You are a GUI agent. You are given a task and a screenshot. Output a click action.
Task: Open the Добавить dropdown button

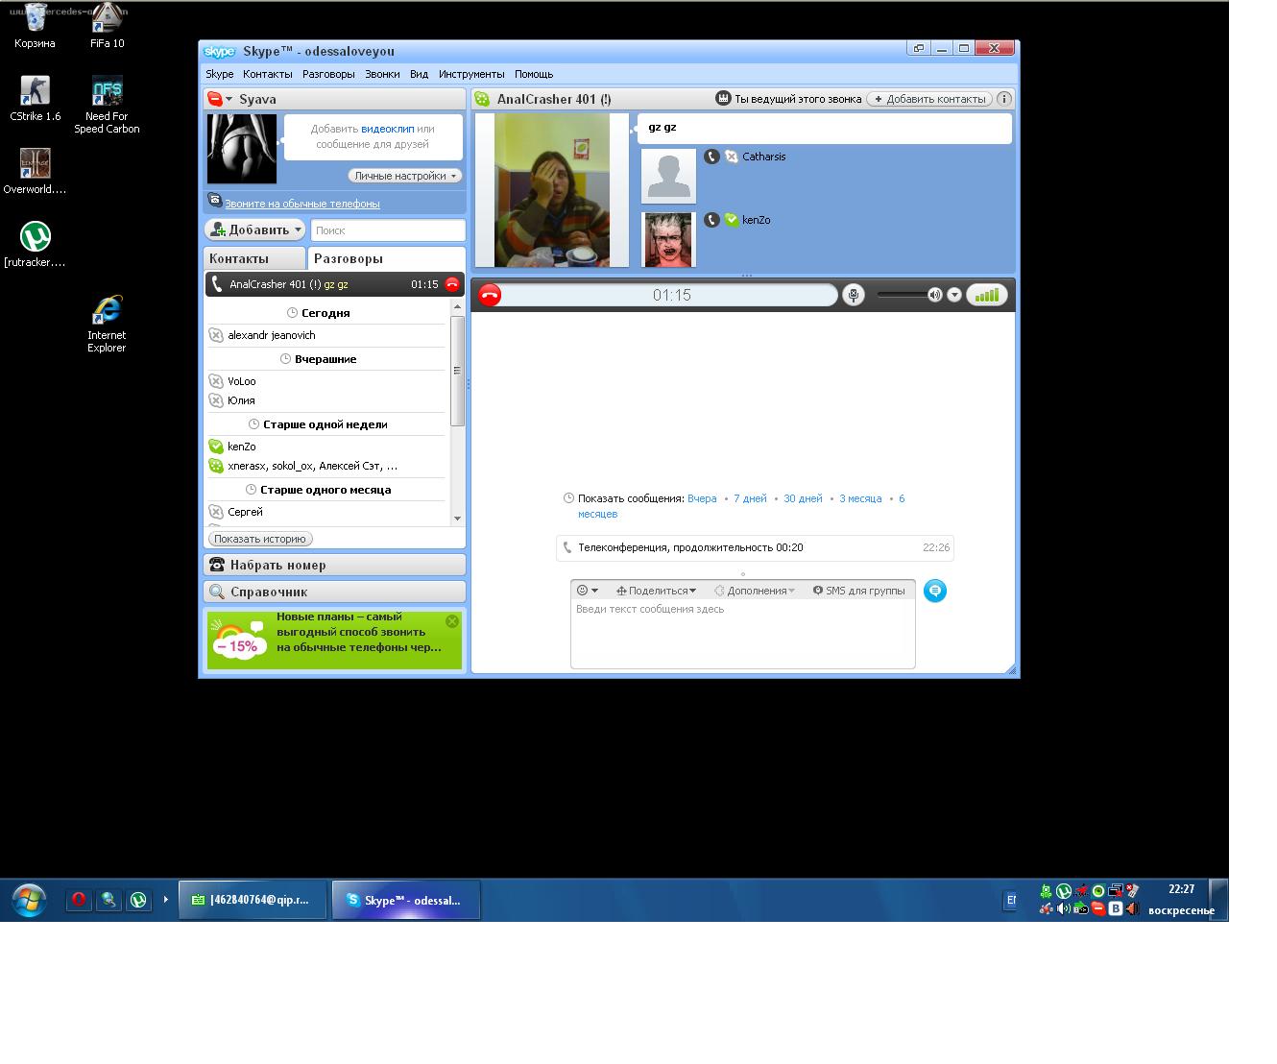pyautogui.click(x=254, y=230)
